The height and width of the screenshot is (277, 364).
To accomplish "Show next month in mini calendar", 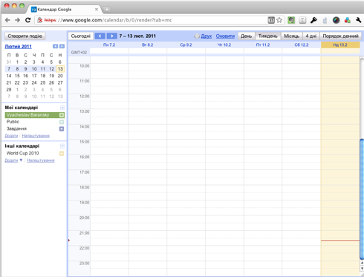I will coord(62,46).
